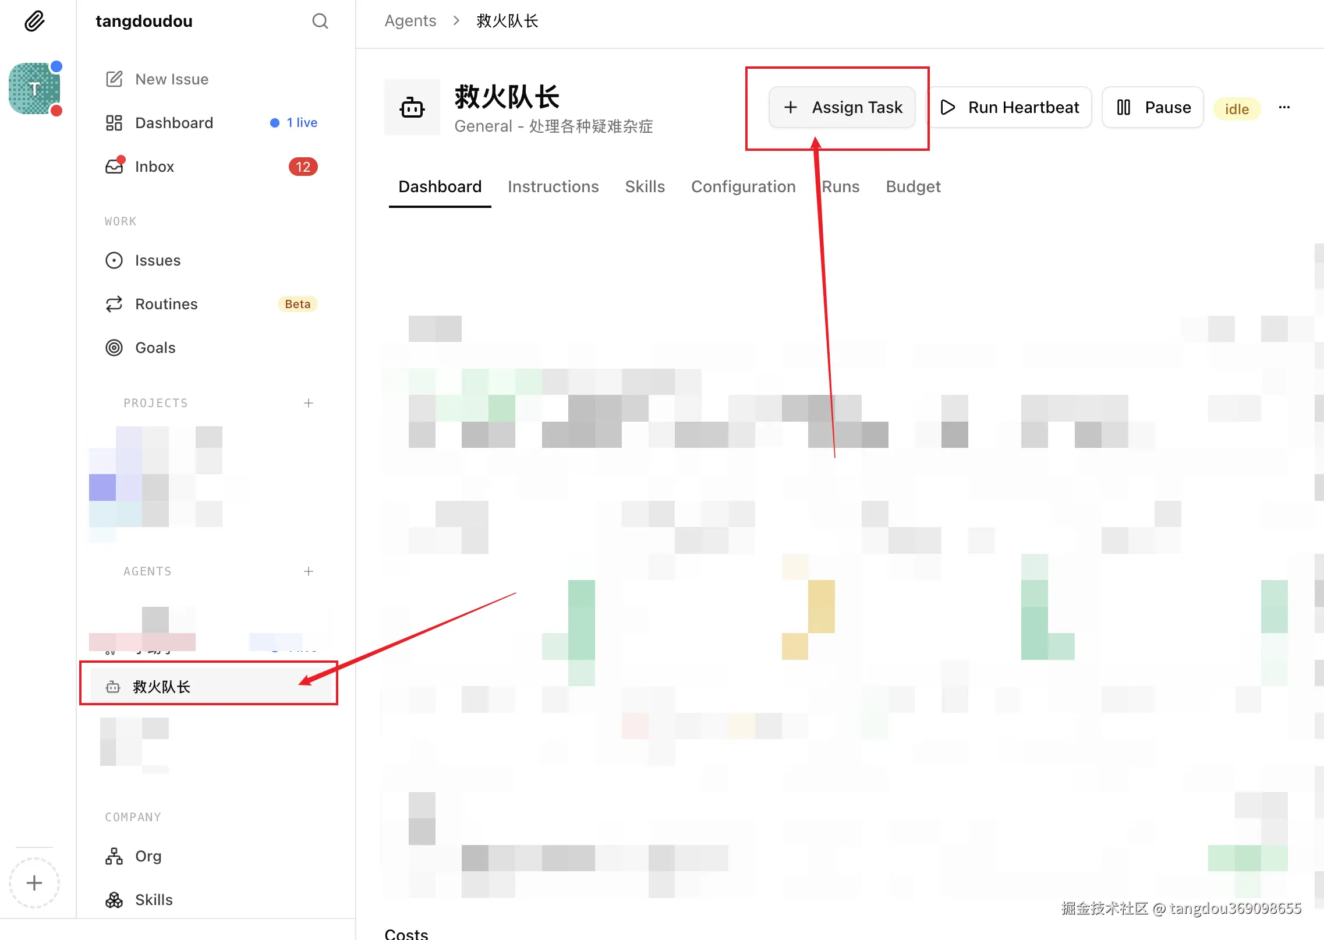Viewport: 1324px width, 940px height.
Task: Click the add company plus circle
Action: 34,882
